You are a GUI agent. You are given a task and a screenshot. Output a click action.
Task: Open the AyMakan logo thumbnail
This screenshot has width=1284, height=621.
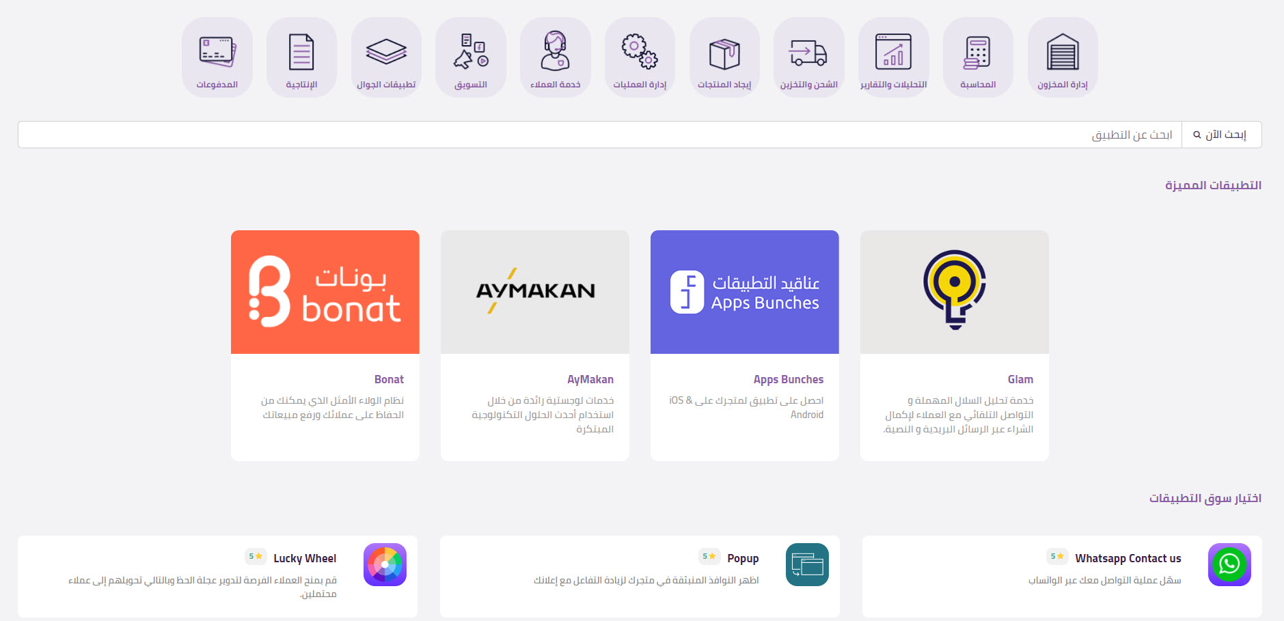535,292
